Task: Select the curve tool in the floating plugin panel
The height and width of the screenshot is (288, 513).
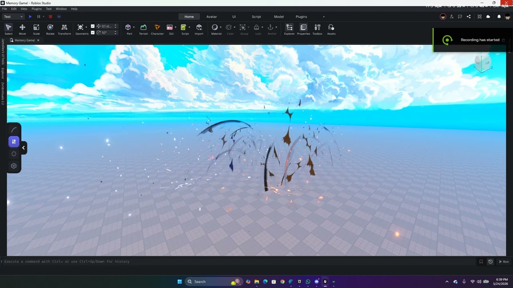Action: tap(14, 130)
